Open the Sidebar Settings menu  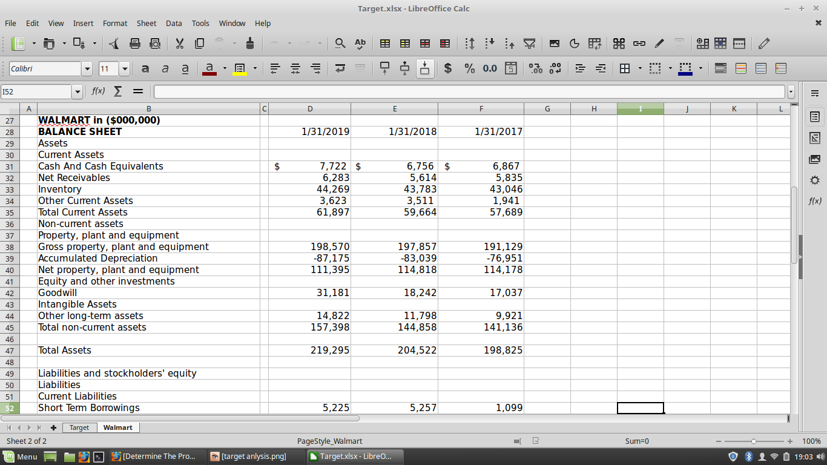coord(814,93)
